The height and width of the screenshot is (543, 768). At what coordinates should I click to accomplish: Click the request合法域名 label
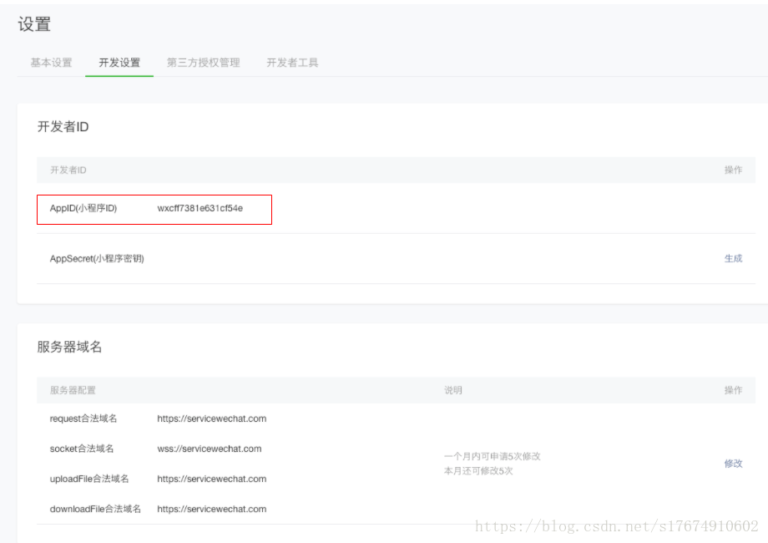(83, 419)
